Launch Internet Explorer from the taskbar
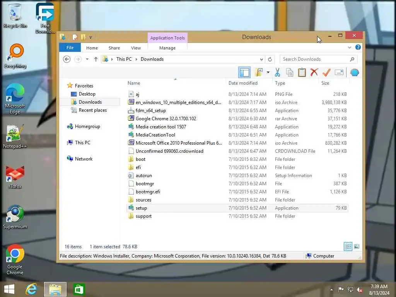Image resolution: width=396 pixels, height=297 pixels. coord(32,289)
